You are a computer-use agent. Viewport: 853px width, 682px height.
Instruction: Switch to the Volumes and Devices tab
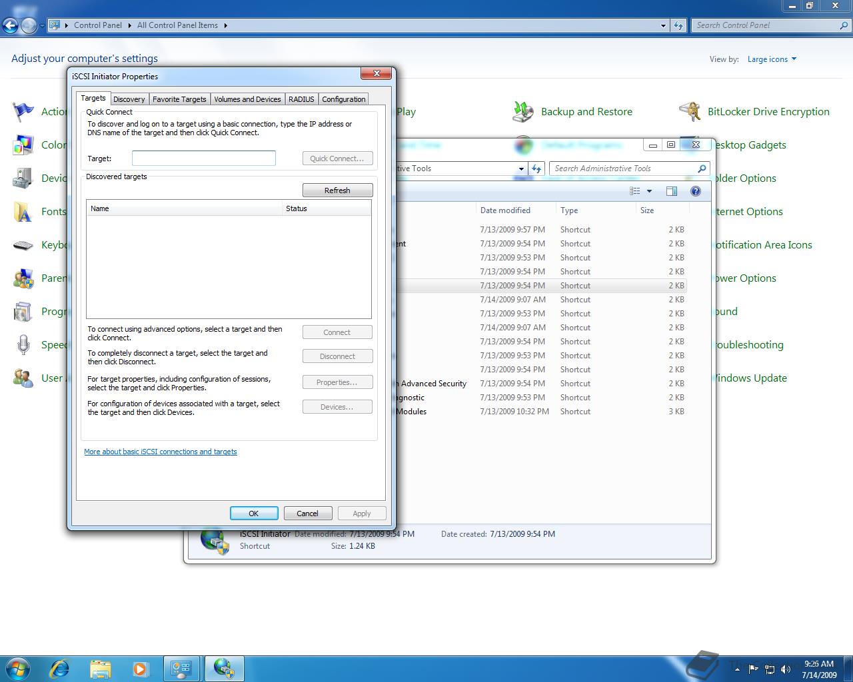[x=247, y=99]
